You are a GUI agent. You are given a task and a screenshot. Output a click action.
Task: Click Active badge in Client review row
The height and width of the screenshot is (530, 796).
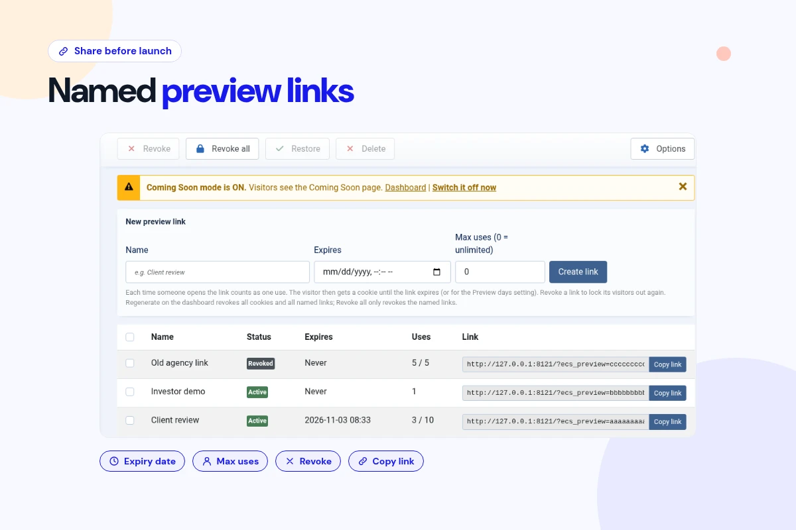[x=257, y=421]
